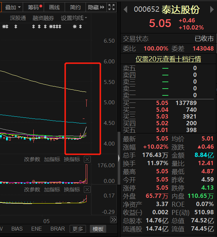Click the latest red candlestick near 5.00
Image resolution: width=217 pixels, height=237 pixels.
(x=86, y=103)
